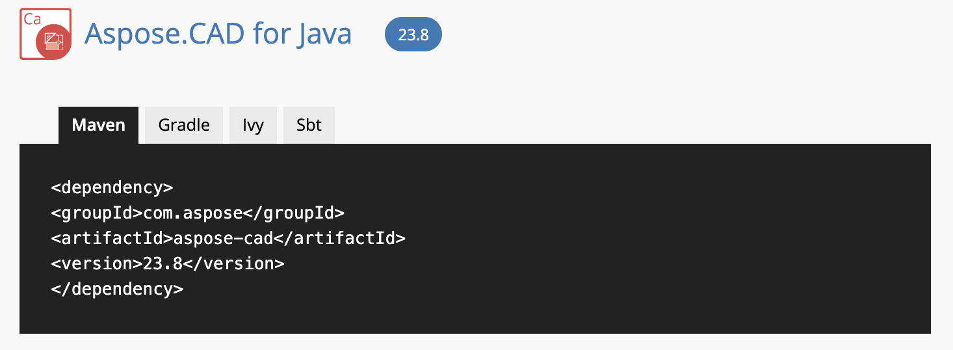
Task: Click the closing </version> tag
Action: (234, 263)
